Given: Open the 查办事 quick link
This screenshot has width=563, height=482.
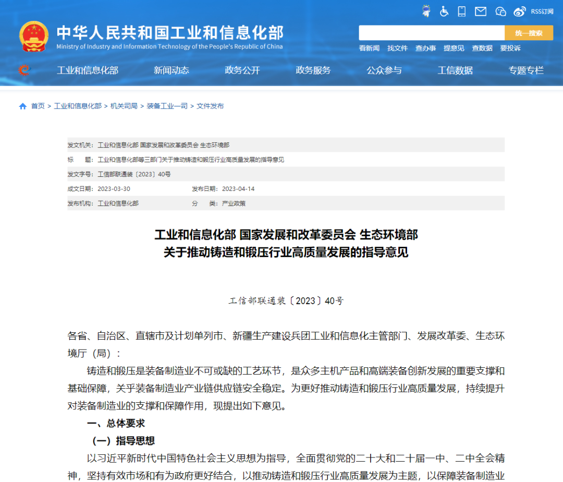Looking at the screenshot, I should pos(425,48).
